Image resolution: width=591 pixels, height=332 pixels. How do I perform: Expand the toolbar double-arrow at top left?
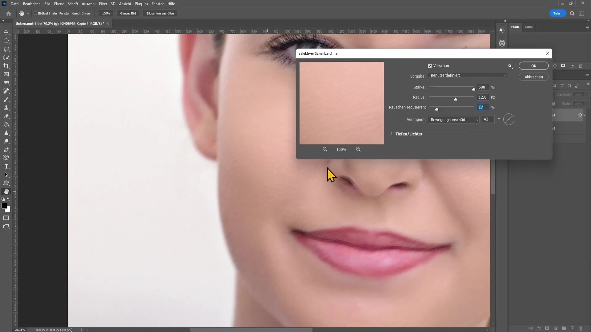[3, 21]
